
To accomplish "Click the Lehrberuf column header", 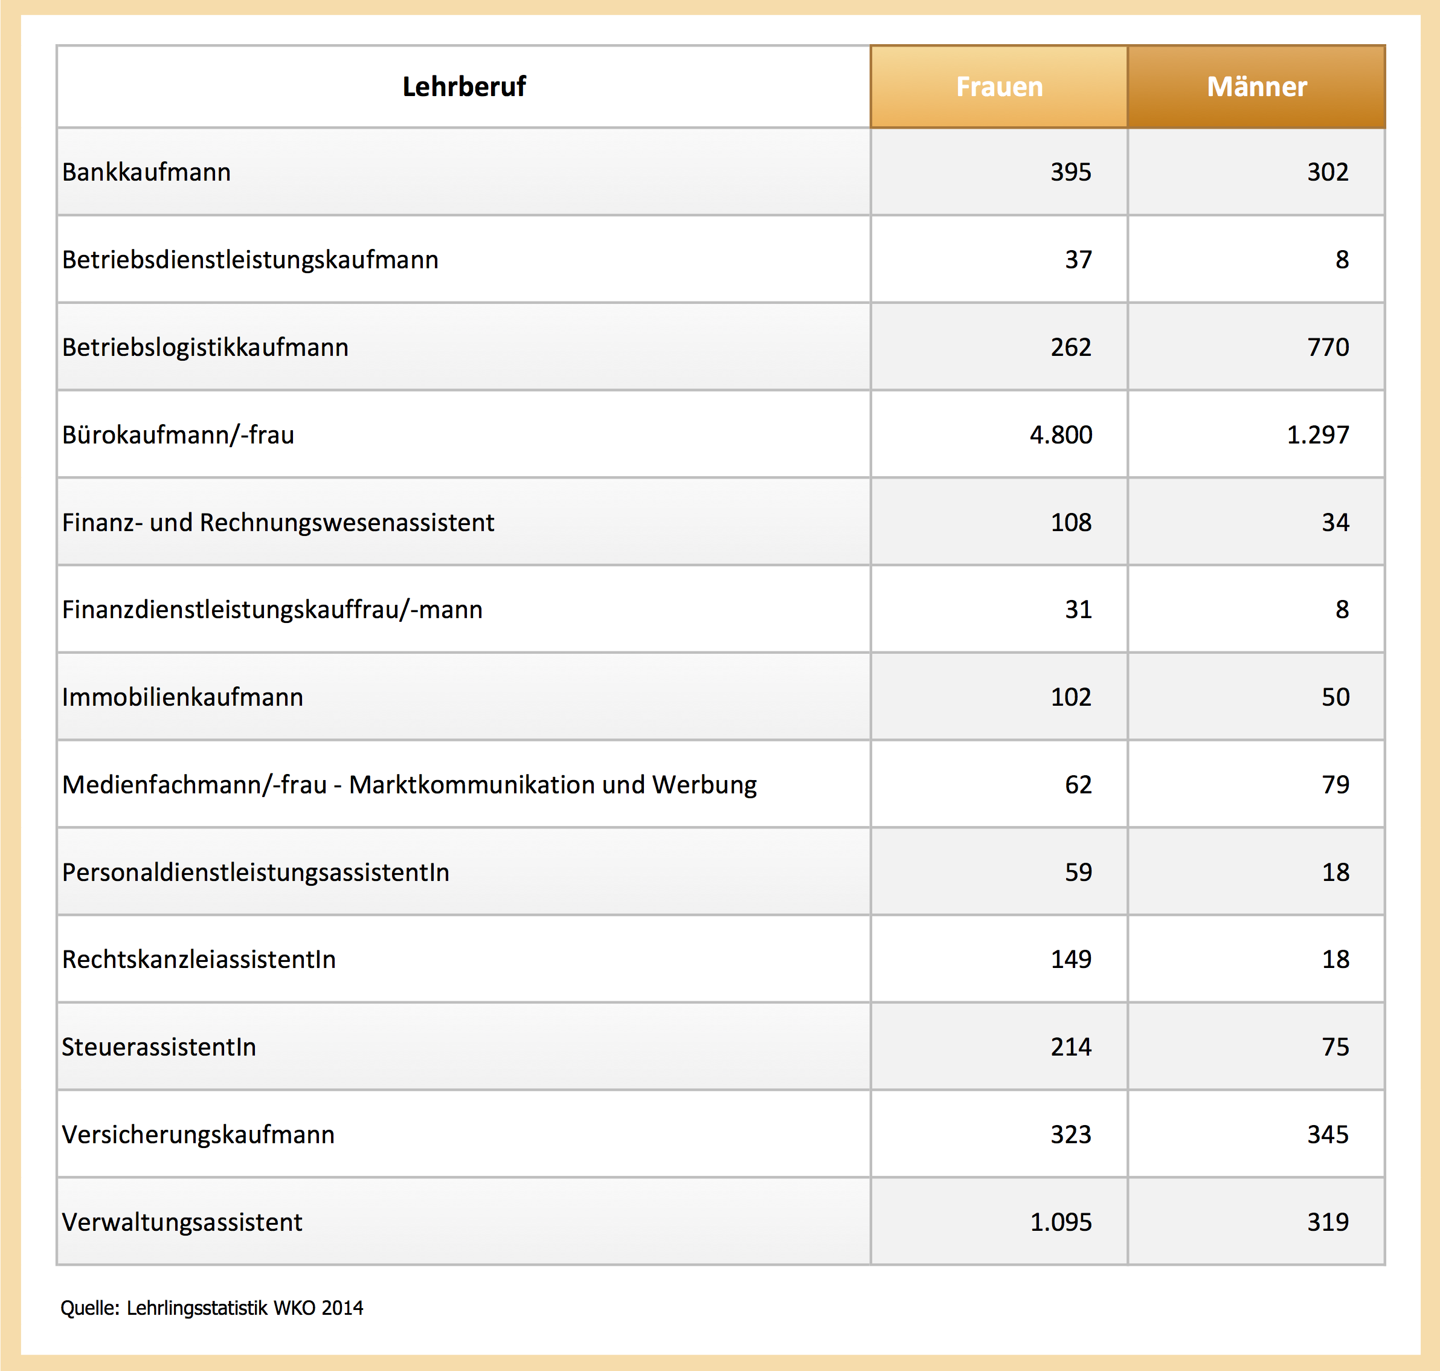I will tap(463, 86).
